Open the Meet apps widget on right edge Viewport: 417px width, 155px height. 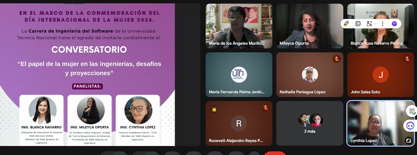pyautogui.click(x=412, y=111)
